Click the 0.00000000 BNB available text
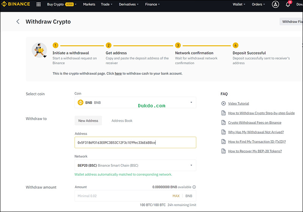 pyautogui.click(x=172, y=187)
